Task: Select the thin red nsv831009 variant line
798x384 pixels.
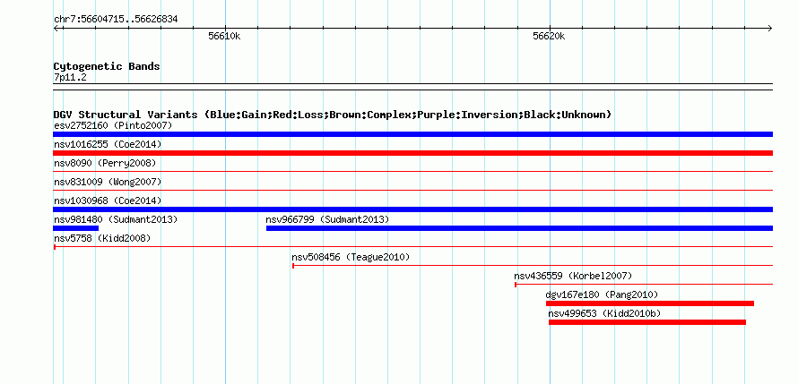Action: pyautogui.click(x=412, y=191)
